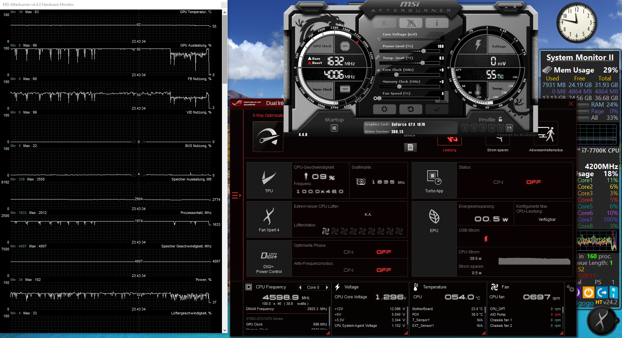Screen dimensions: 622x338
Task: Set Aktiv-Frequenzmodus to OFF
Action: pyautogui.click(x=384, y=270)
